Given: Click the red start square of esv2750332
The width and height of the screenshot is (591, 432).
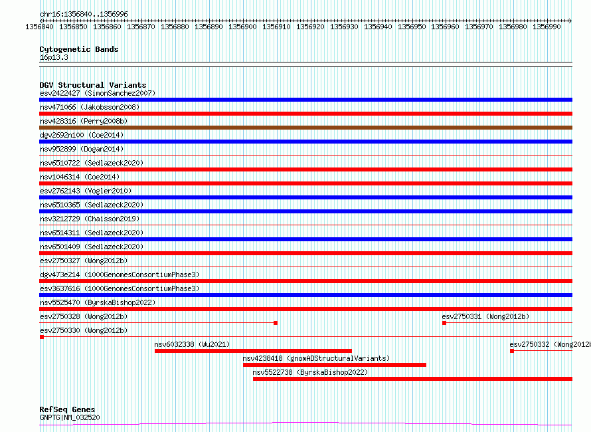Looking at the screenshot, I should [512, 351].
